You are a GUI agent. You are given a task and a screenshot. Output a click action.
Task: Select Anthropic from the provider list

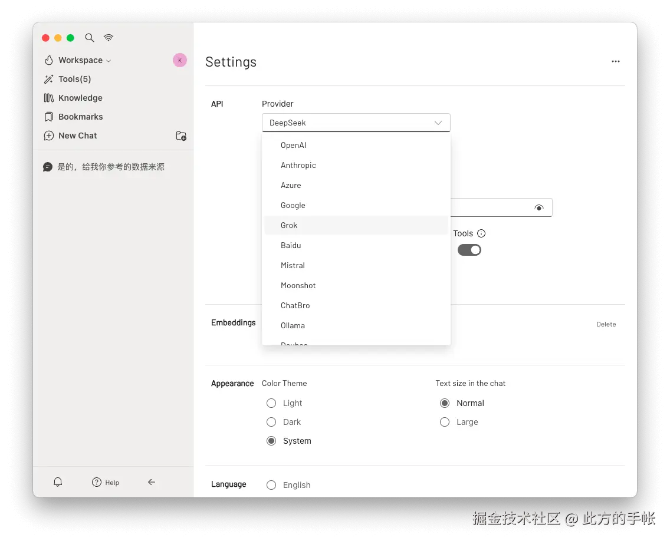298,165
